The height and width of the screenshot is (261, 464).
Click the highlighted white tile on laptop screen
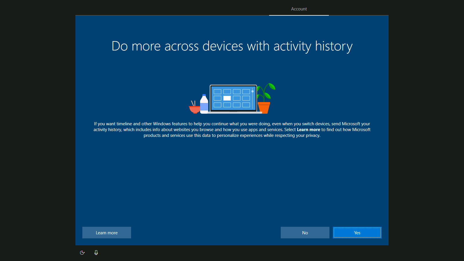click(227, 98)
